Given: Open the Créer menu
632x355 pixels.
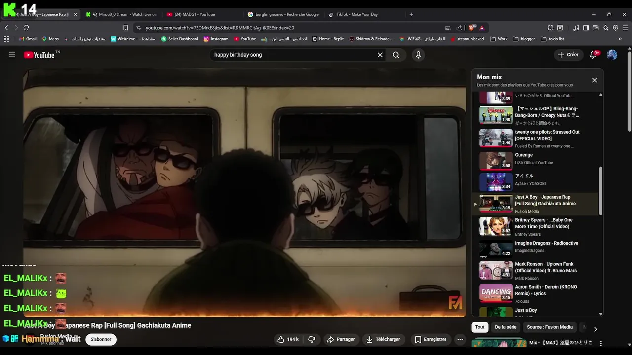Looking at the screenshot, I should 568,55.
